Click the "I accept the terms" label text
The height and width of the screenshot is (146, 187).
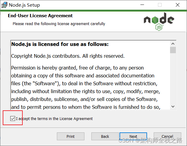tap(54, 119)
